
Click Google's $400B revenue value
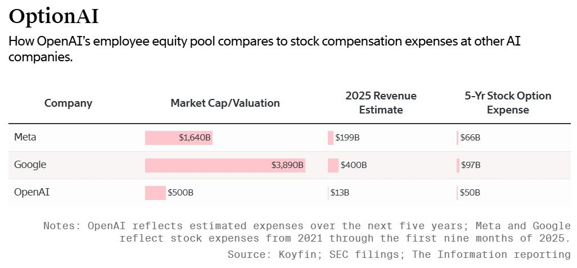(x=354, y=165)
